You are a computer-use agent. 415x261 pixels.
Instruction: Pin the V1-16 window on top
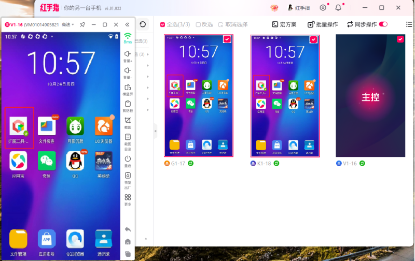coord(82,24)
